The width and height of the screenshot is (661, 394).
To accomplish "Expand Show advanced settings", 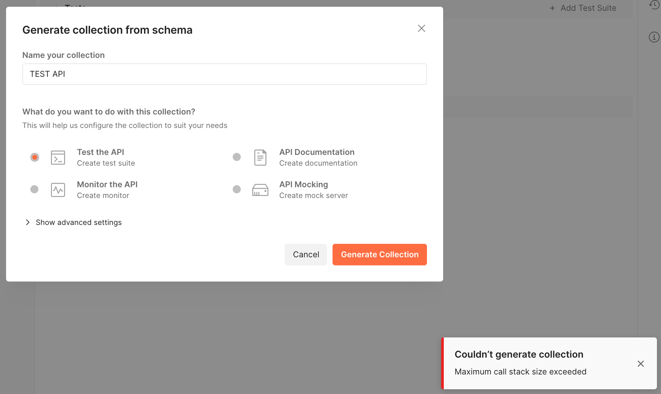I will tap(79, 222).
